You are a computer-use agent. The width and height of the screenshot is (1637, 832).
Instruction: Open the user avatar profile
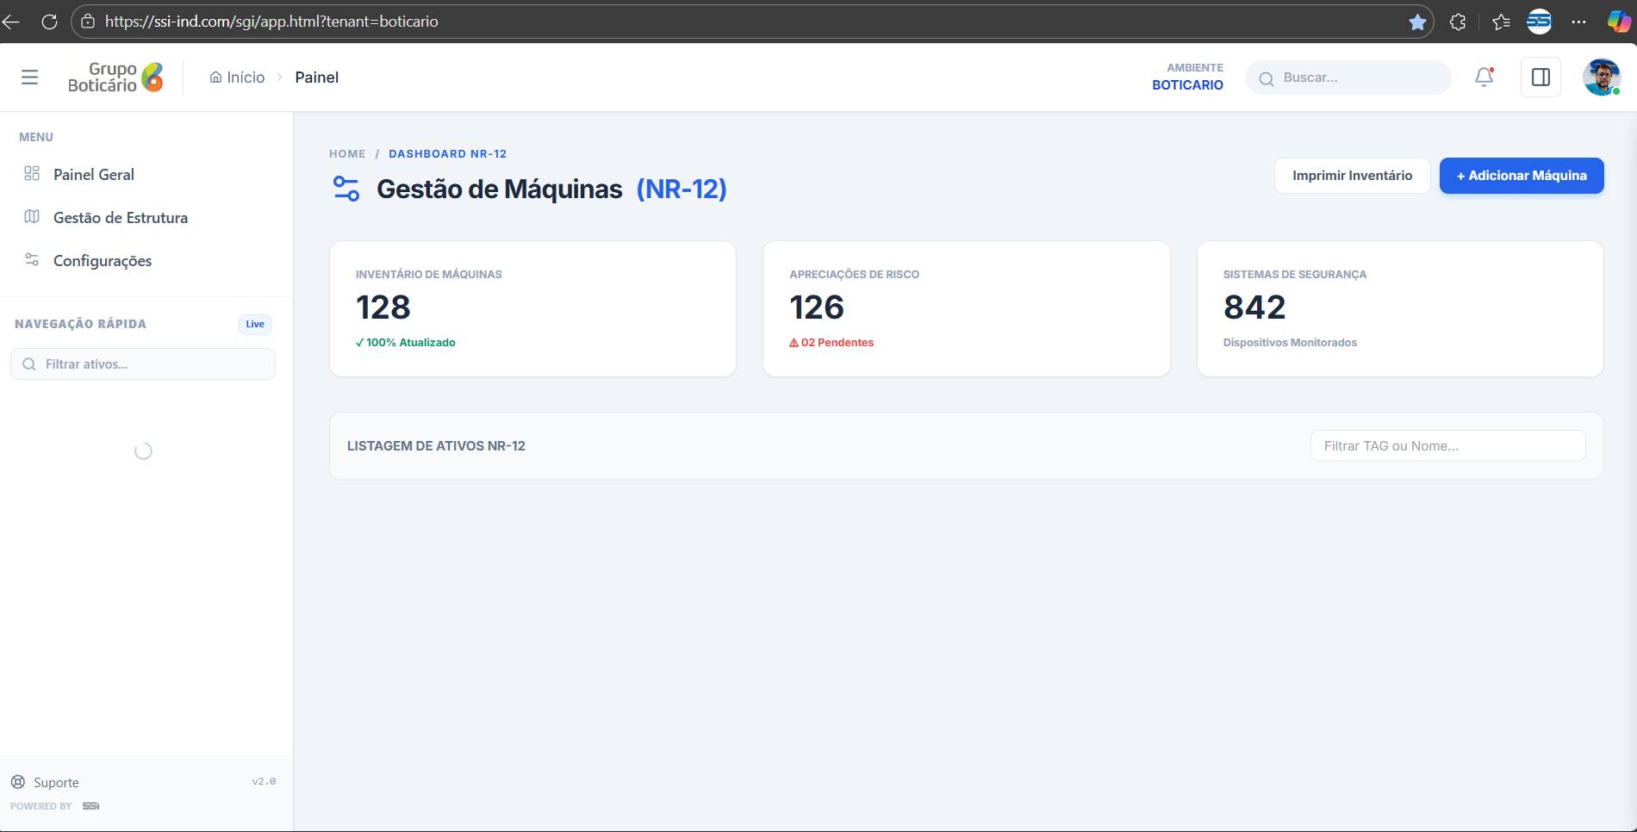pos(1601,78)
